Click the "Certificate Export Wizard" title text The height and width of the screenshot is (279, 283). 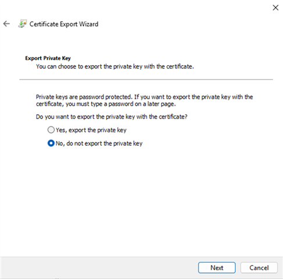click(x=64, y=24)
